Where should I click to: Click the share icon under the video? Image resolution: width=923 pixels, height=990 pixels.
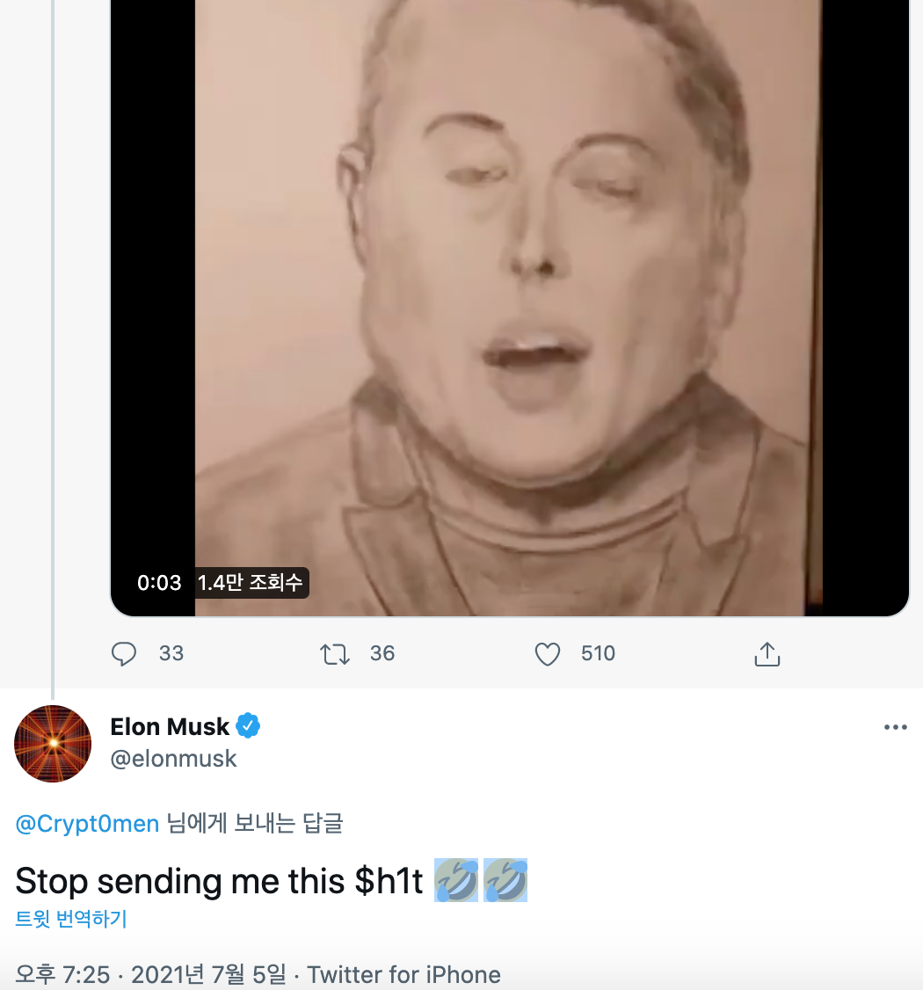(767, 654)
